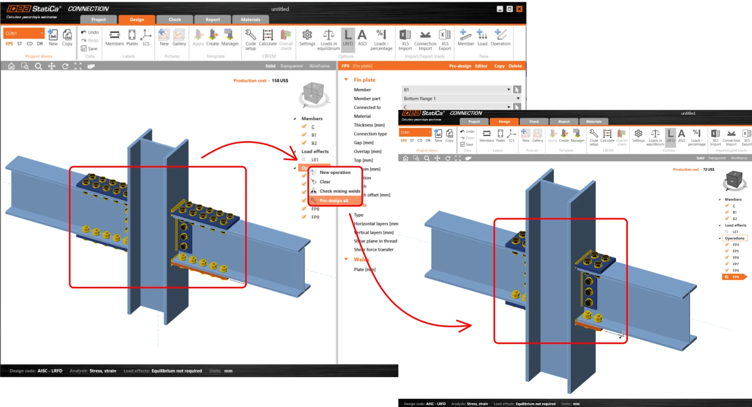Add new Operation from ribbon
The width and height of the screenshot is (752, 407).
click(x=500, y=38)
